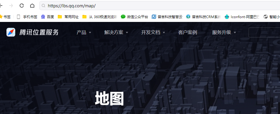
Task: Open the 手机书签 bookmark icon
Action: (x=18, y=17)
